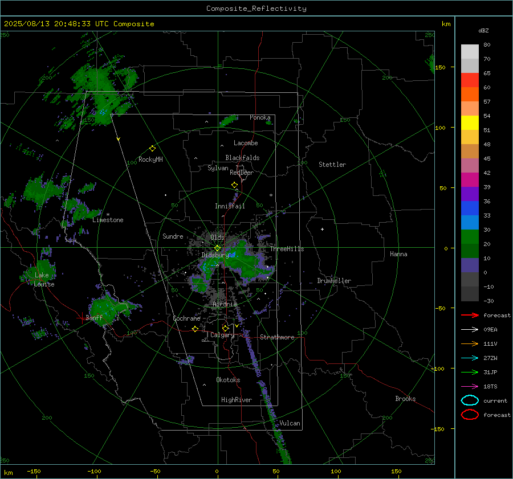Click the Sundre city label

173,236
